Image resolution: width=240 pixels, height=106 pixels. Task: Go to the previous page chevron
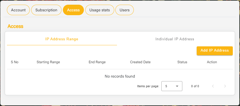coord(213,86)
